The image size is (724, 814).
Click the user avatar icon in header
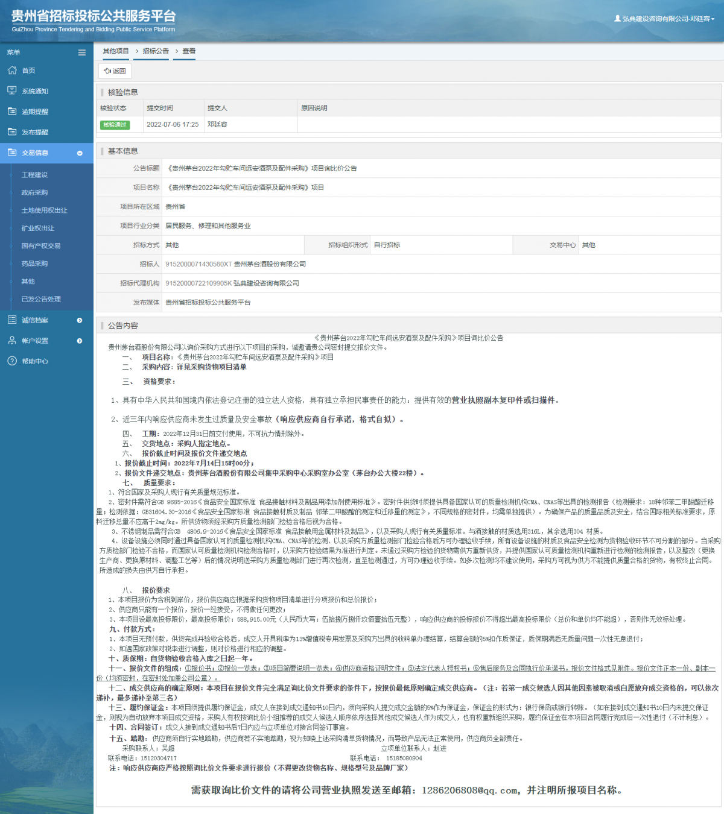[x=617, y=19]
